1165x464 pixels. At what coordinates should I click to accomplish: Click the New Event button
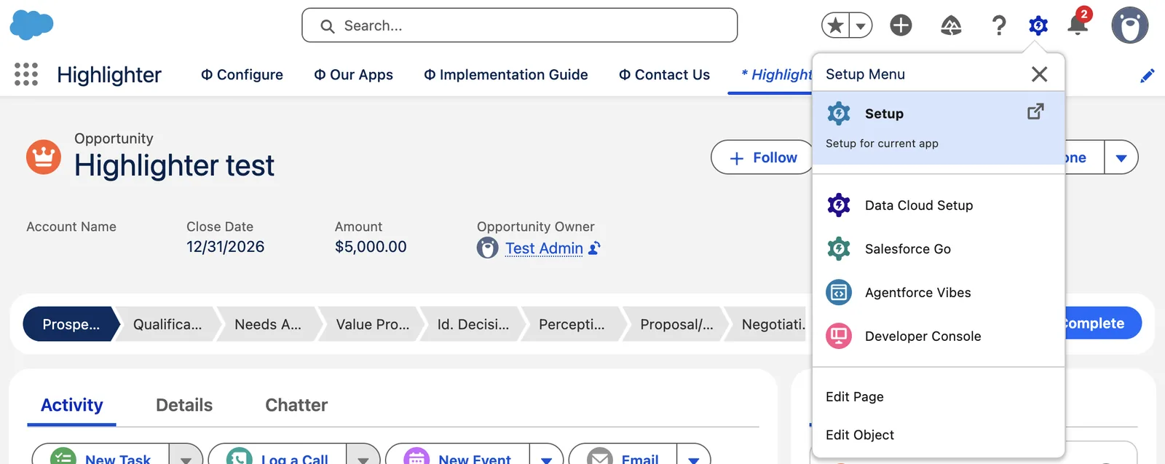(458, 455)
